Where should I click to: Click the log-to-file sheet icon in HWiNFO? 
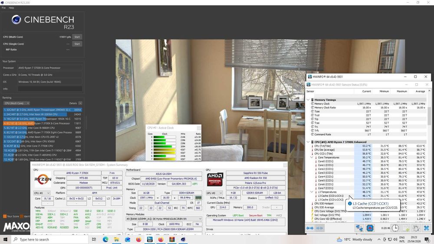[x=406, y=228]
